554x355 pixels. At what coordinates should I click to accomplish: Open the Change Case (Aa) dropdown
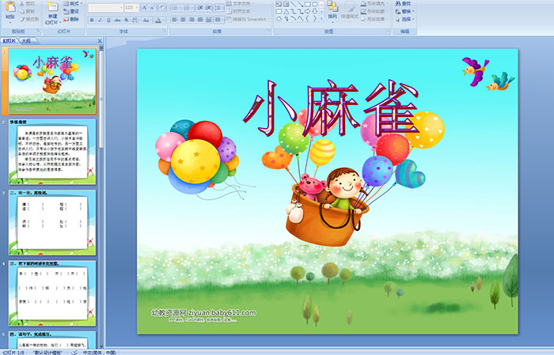[x=146, y=20]
